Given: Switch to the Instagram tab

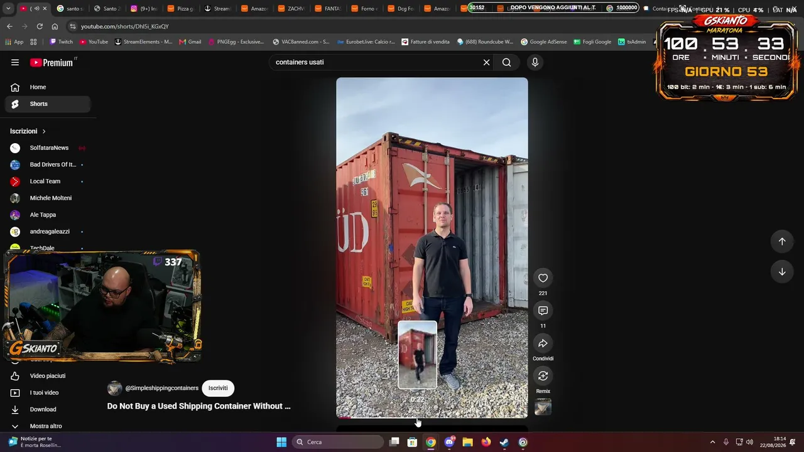Looking at the screenshot, I should [144, 8].
